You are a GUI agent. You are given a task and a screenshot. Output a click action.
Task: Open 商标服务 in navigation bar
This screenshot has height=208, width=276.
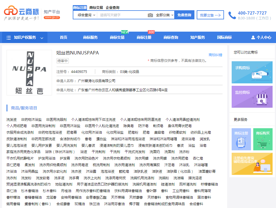coord(90,37)
